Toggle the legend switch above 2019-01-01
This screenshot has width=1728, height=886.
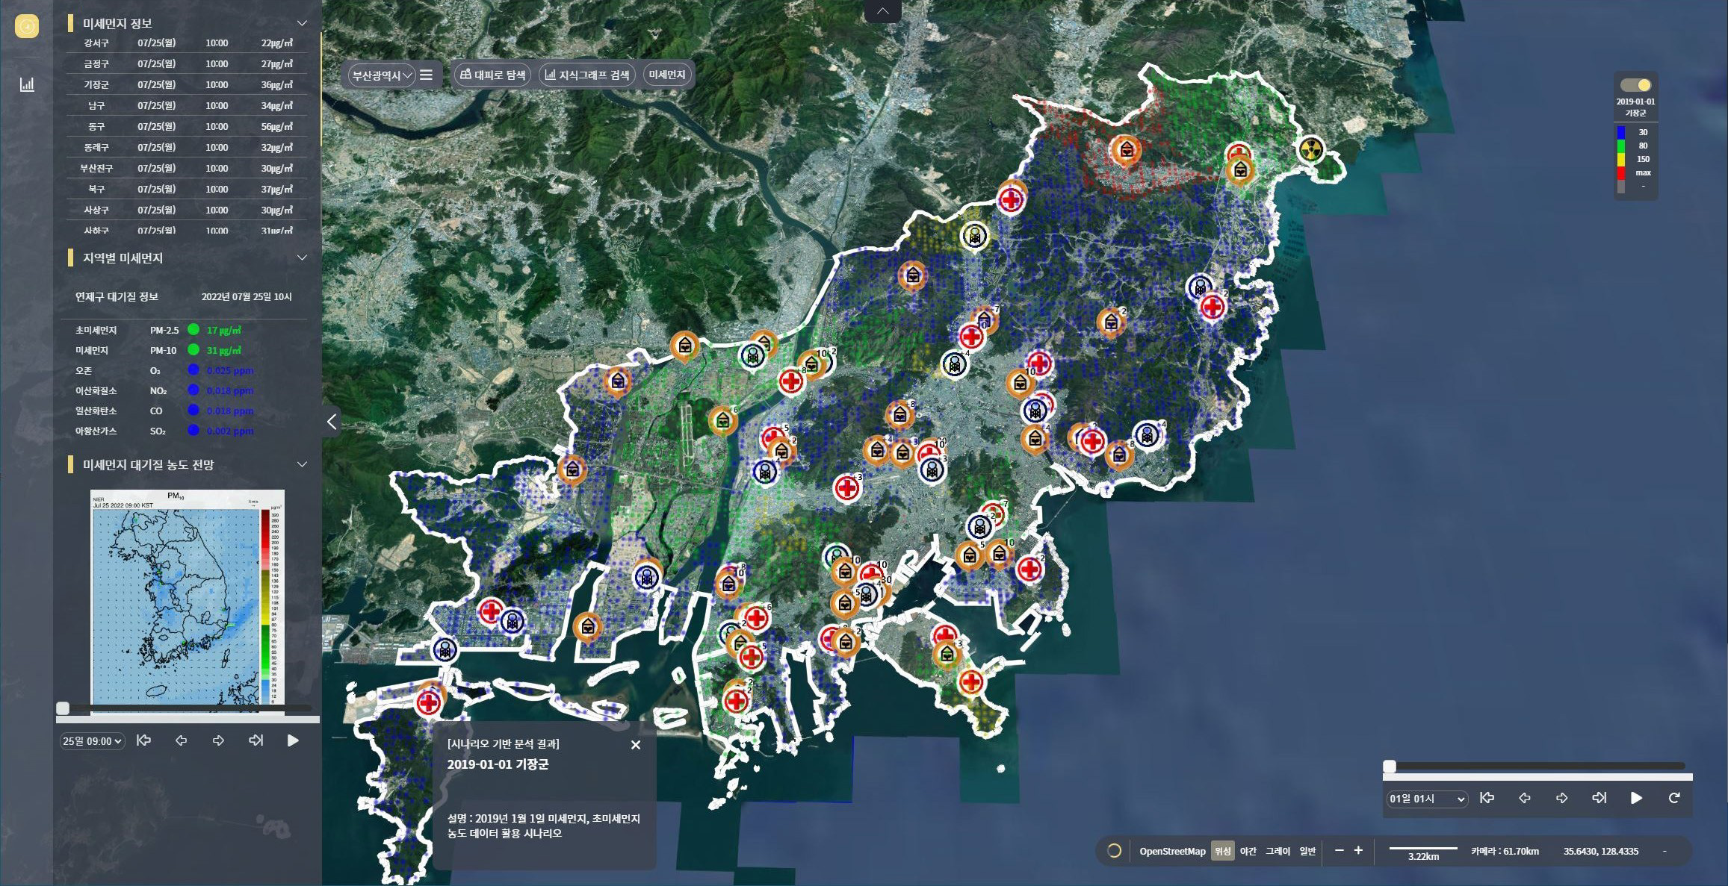coord(1635,85)
